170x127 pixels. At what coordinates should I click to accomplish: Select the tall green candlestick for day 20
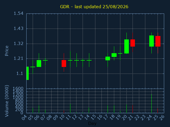tap(126, 47)
